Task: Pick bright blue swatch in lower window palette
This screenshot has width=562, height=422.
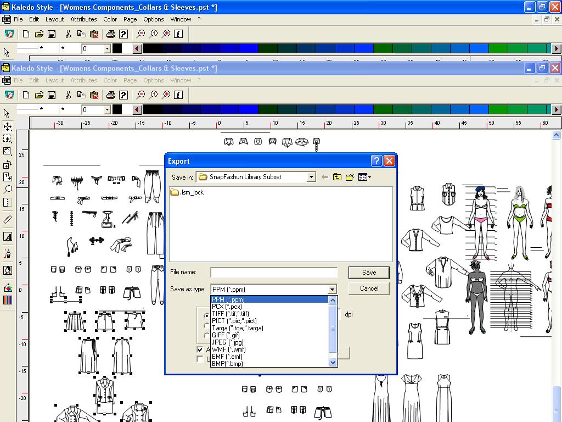Action: [249, 110]
